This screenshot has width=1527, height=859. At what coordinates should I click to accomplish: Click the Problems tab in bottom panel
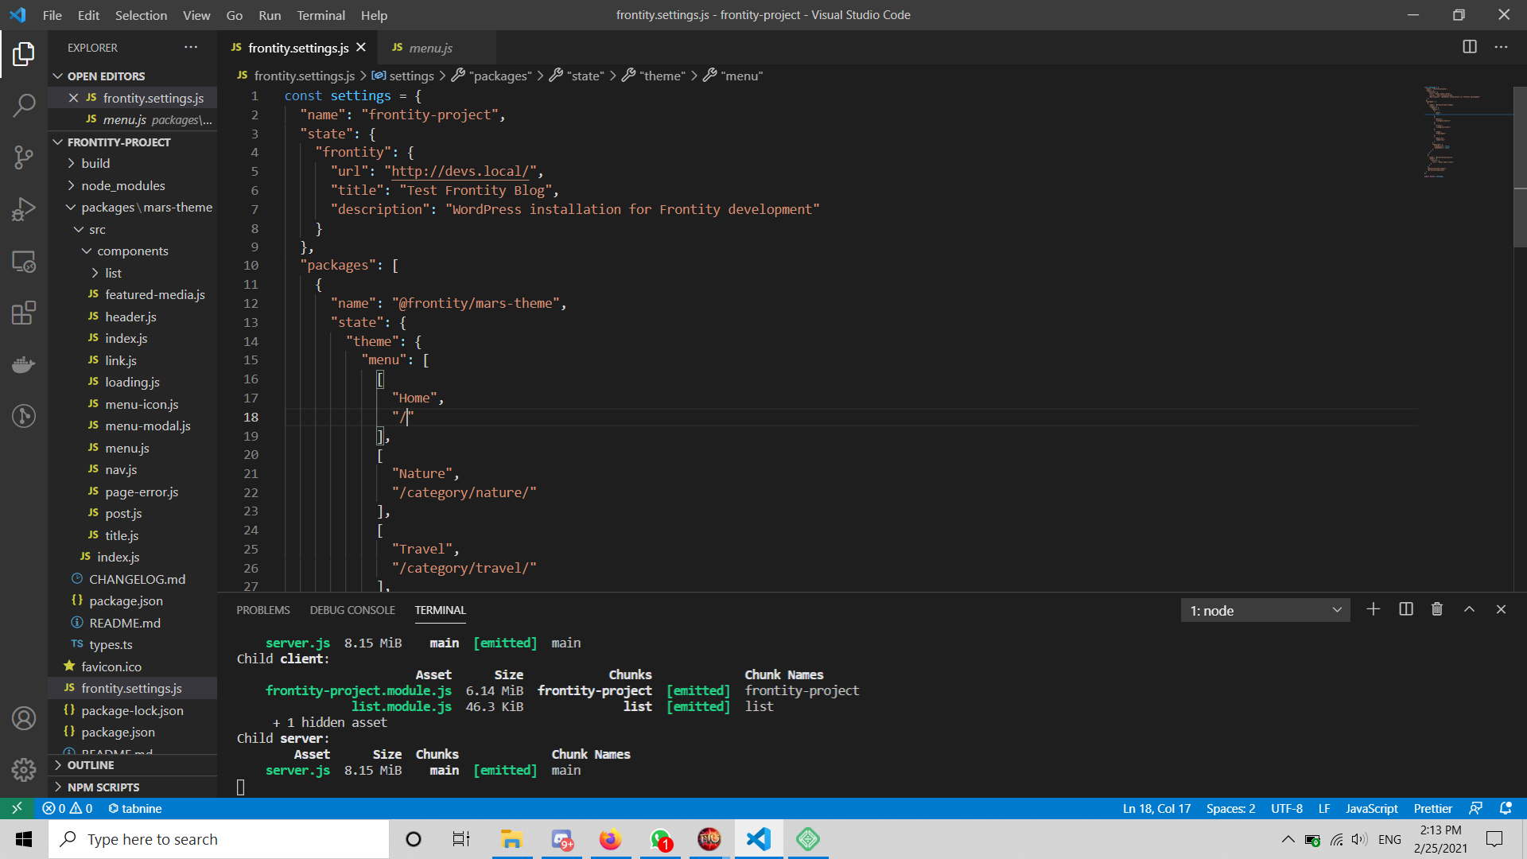[x=263, y=608]
